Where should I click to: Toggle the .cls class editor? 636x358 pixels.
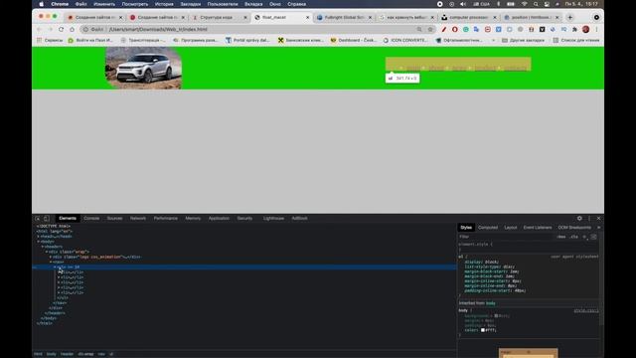[x=574, y=237]
